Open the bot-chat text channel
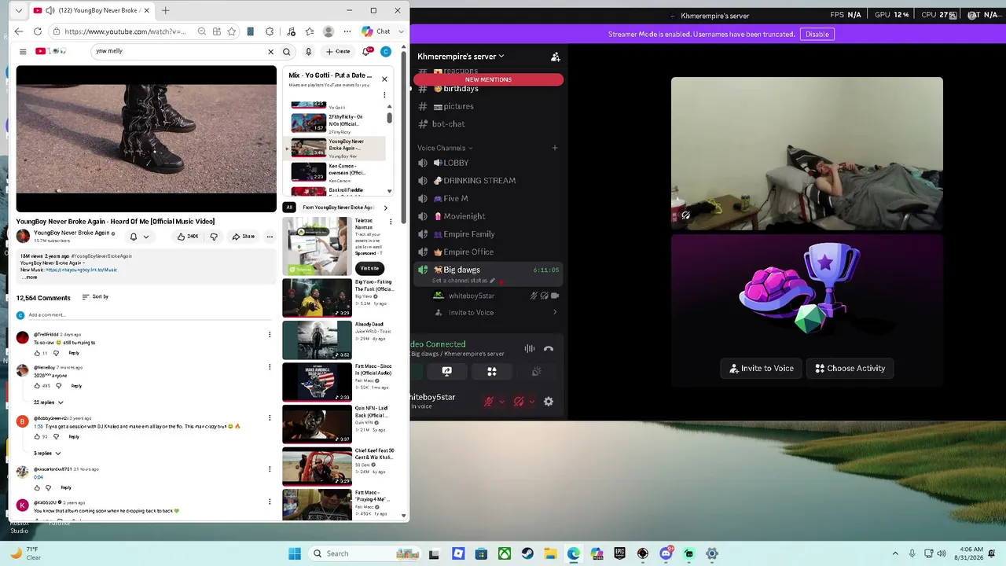Screen dimensions: 1006x566 pos(448,124)
